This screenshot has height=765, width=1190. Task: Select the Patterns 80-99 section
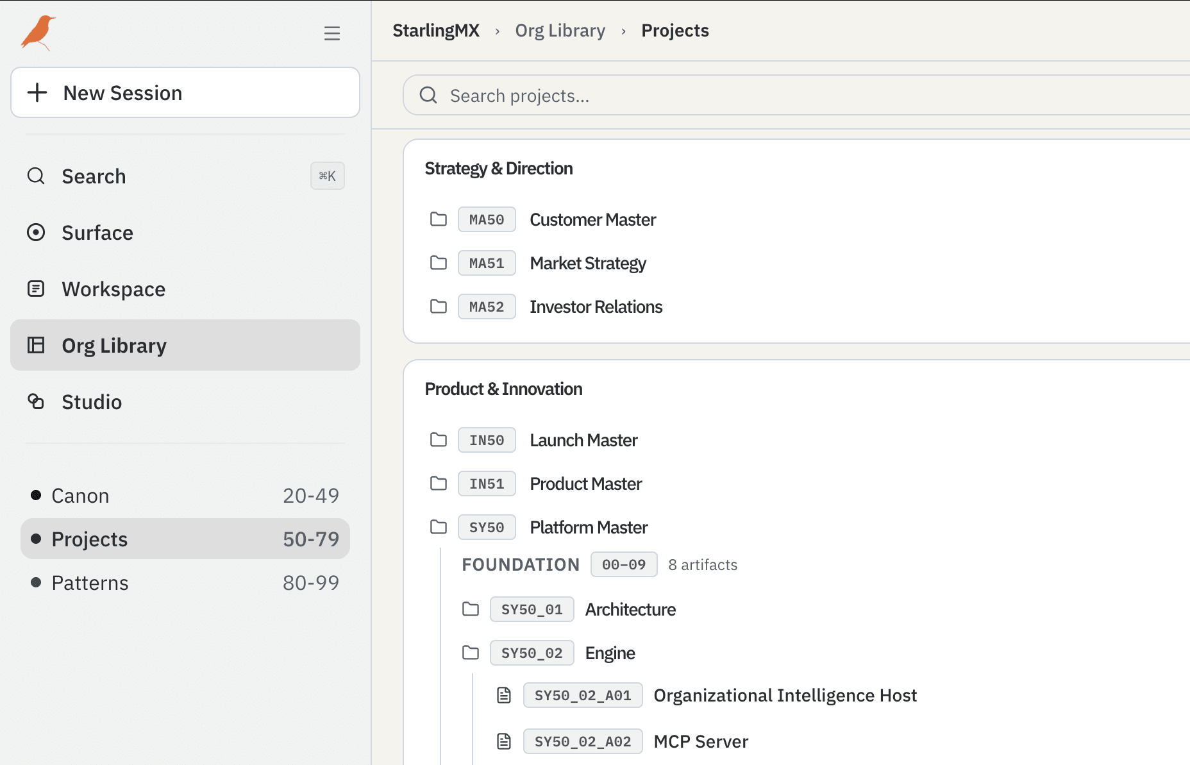tap(185, 582)
